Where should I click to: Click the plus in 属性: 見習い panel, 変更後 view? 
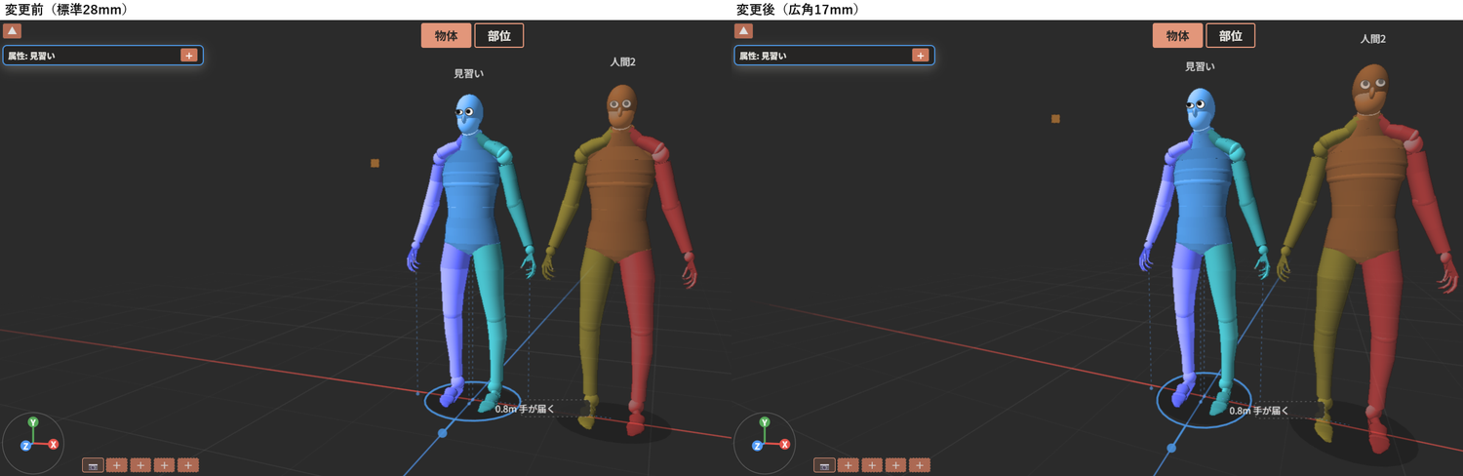(921, 56)
